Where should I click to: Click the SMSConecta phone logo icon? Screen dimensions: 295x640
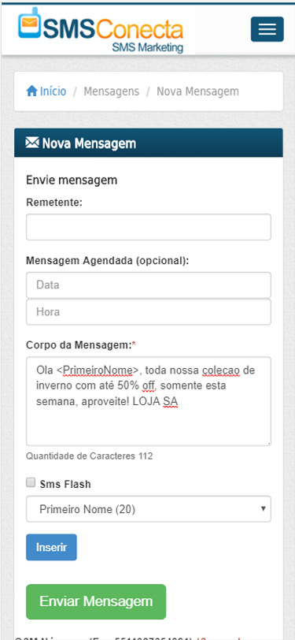click(x=29, y=23)
